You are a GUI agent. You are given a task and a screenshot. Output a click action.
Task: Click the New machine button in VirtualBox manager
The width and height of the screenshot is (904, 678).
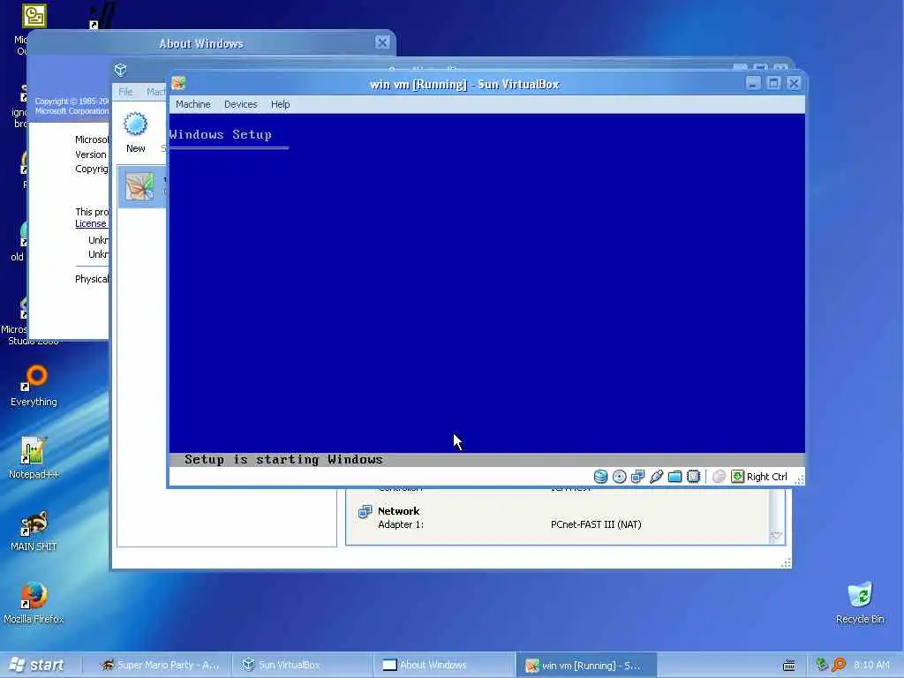pos(135,132)
